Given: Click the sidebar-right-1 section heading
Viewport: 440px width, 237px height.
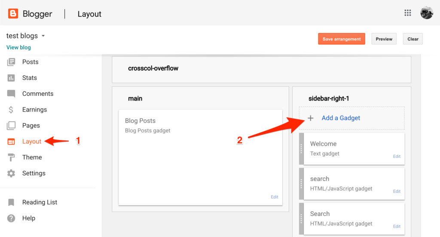Looking at the screenshot, I should click(329, 98).
